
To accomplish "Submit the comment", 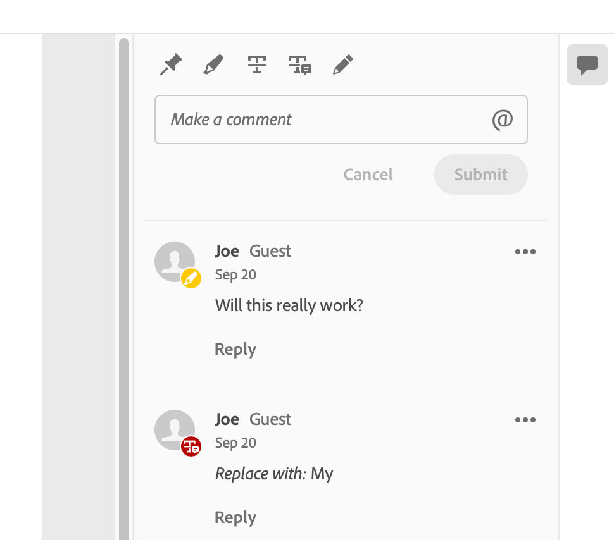I will coord(480,175).
